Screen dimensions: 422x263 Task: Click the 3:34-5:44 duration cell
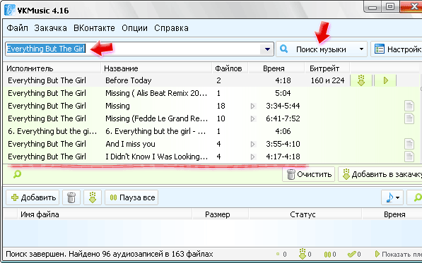[x=283, y=106]
